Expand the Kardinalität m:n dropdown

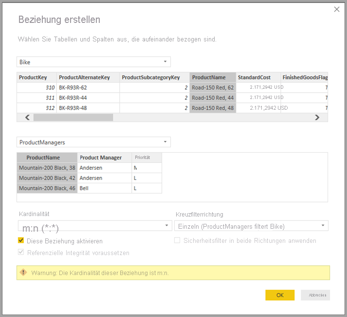[x=95, y=226]
